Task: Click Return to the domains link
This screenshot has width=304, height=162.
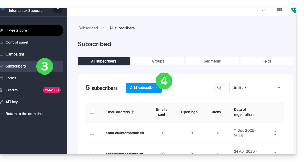Action: 24,114
